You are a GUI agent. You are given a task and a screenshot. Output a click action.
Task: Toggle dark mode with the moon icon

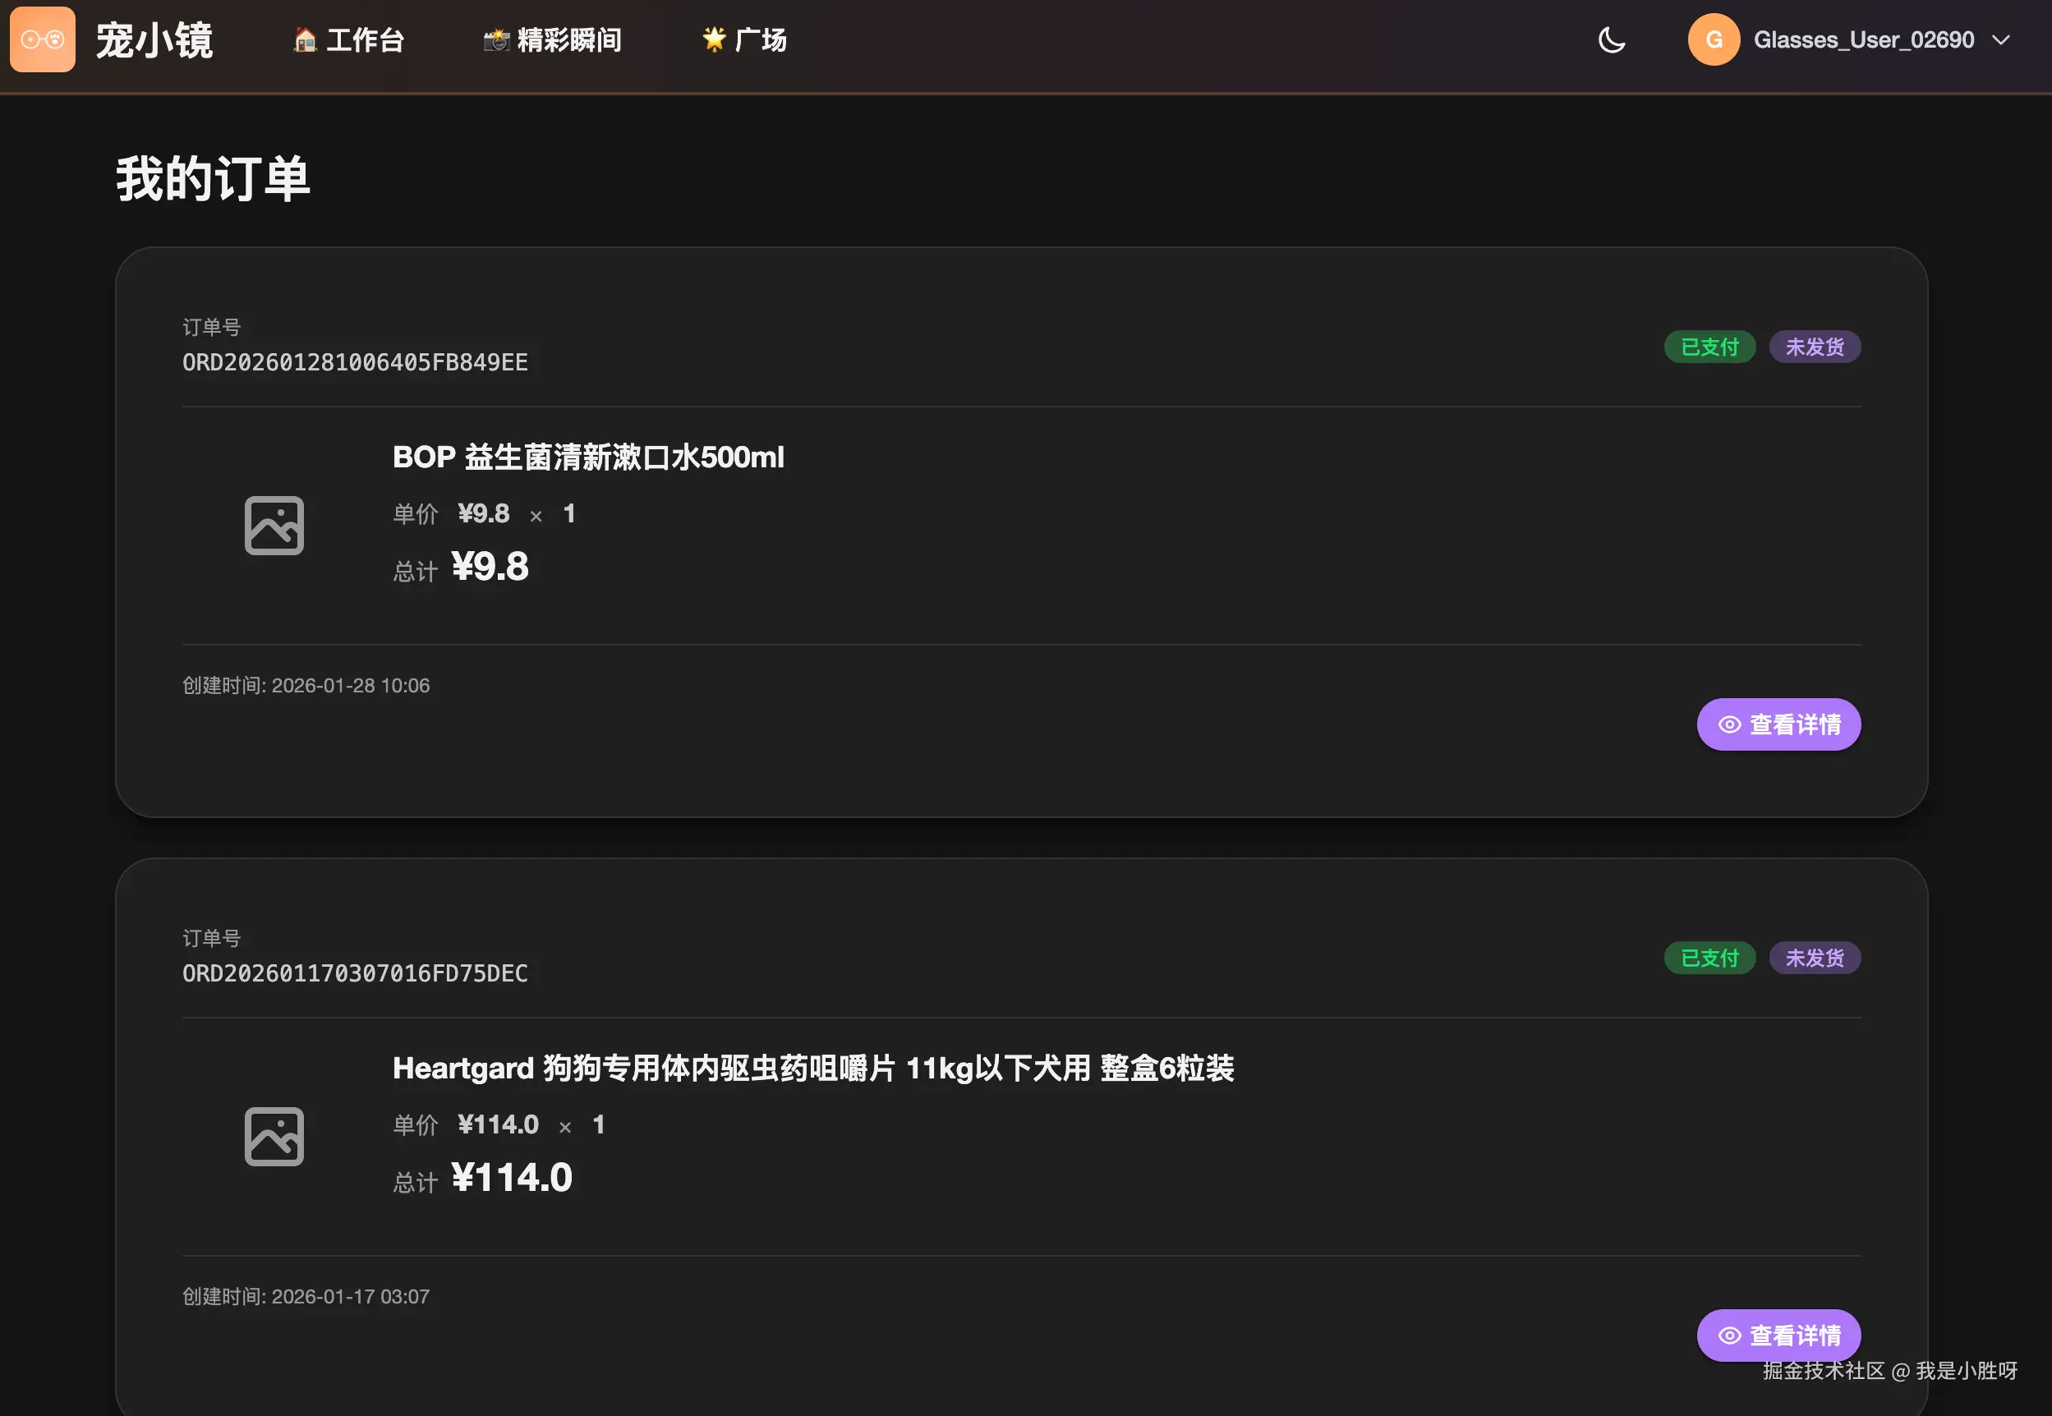tap(1611, 40)
